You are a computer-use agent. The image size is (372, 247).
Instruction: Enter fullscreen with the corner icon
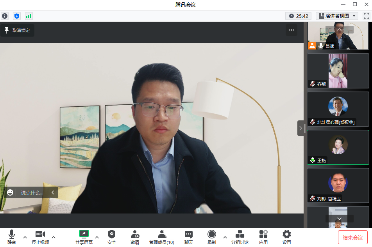click(x=366, y=16)
